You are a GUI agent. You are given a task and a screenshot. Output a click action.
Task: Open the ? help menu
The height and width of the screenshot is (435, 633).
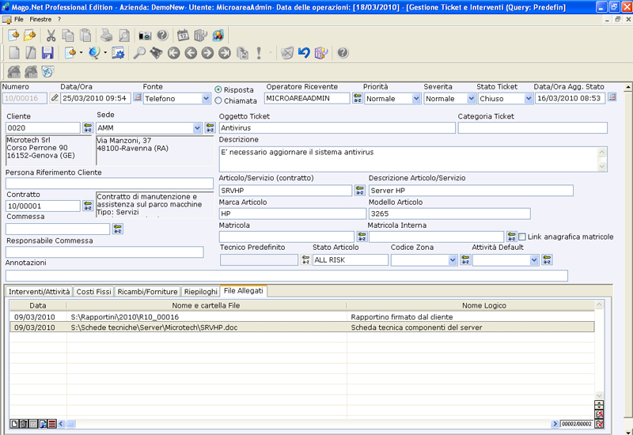[59, 19]
